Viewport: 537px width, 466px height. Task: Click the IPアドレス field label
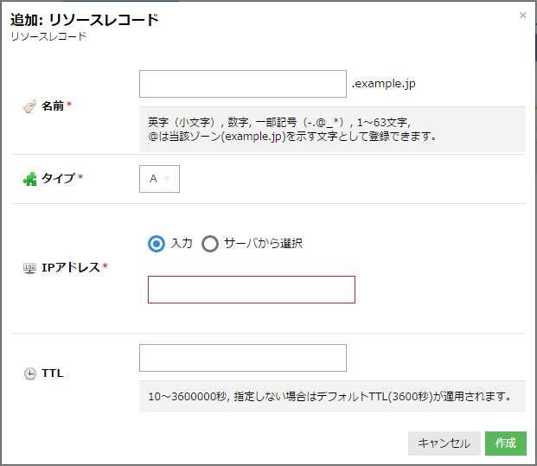point(71,268)
